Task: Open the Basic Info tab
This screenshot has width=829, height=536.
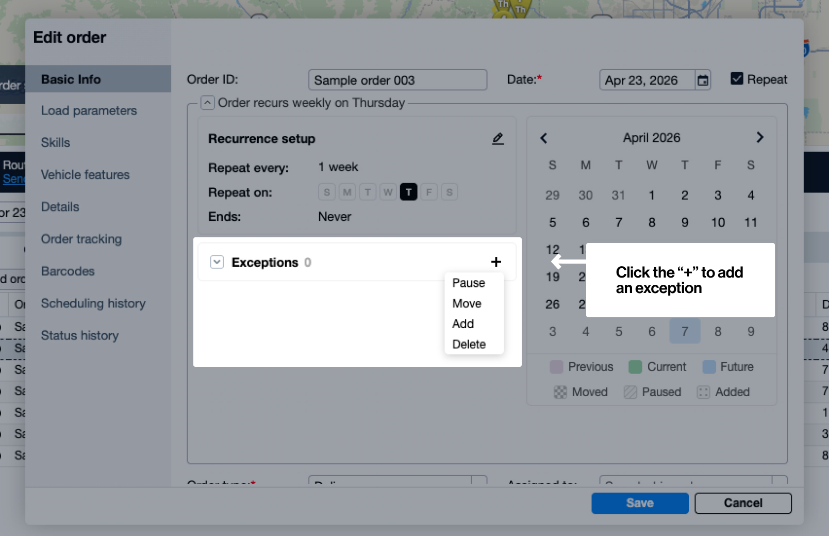Action: 98,79
